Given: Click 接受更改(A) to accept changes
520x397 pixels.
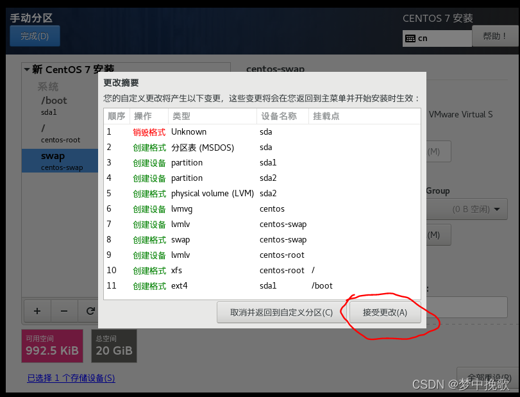Looking at the screenshot, I should point(385,312).
